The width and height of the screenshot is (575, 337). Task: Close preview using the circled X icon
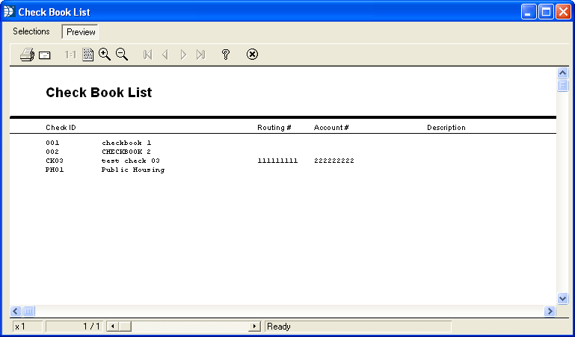click(x=252, y=55)
